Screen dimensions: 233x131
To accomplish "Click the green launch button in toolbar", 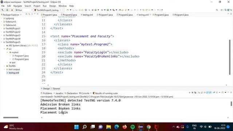I will pos(7,10).
